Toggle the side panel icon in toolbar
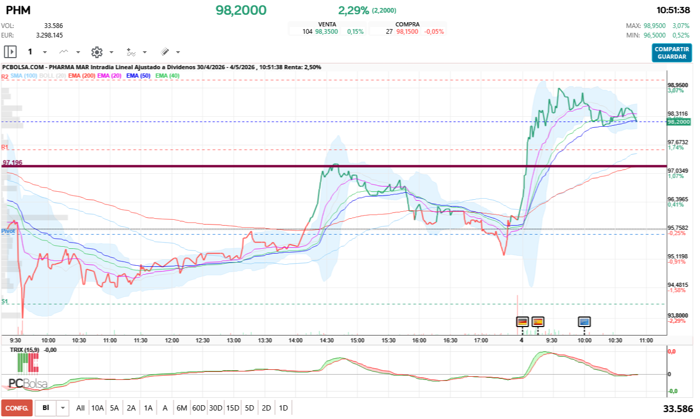This screenshot has width=700, height=419. [11, 52]
